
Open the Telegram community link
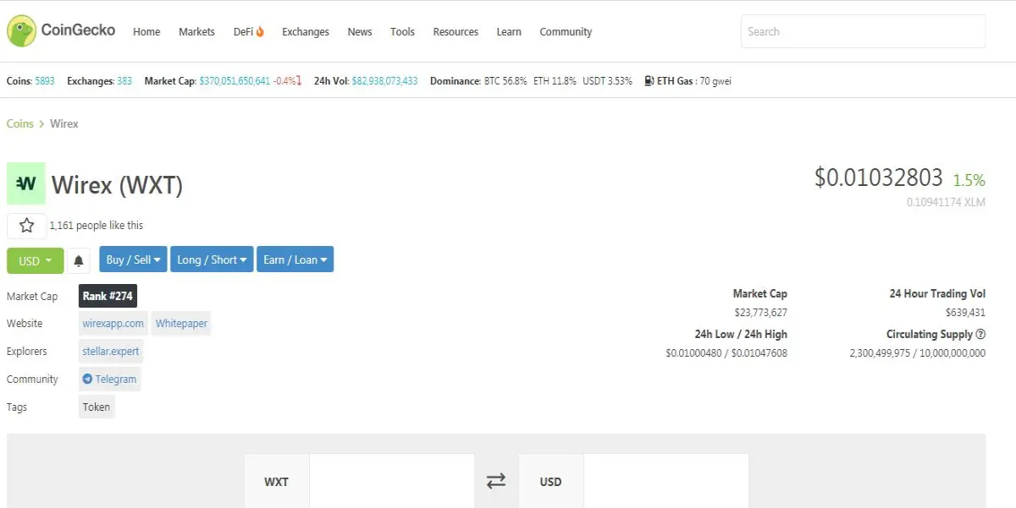[110, 380]
